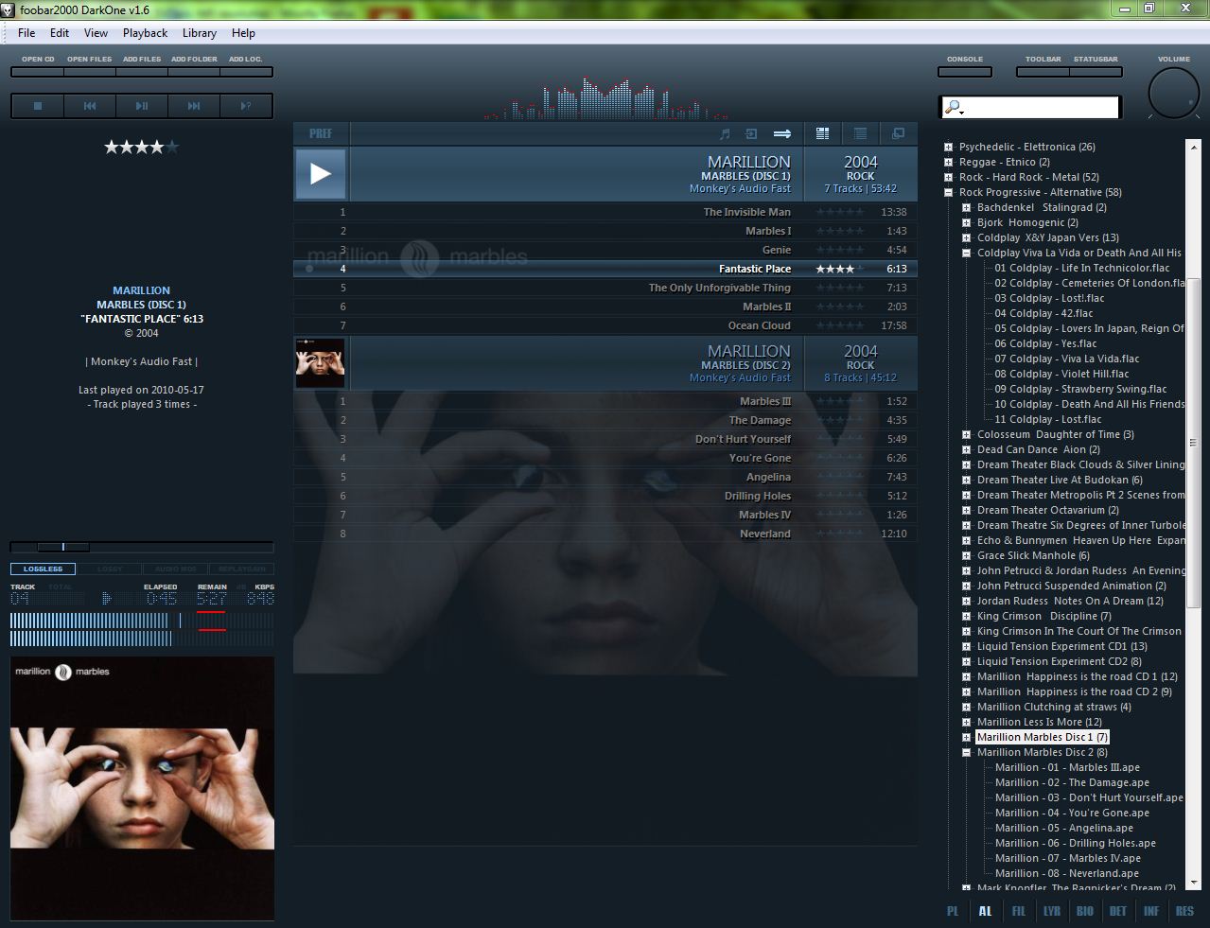Select track 'The Invisible Man' in playlist
Viewport: 1210px width, 928px height.
pyautogui.click(x=605, y=212)
